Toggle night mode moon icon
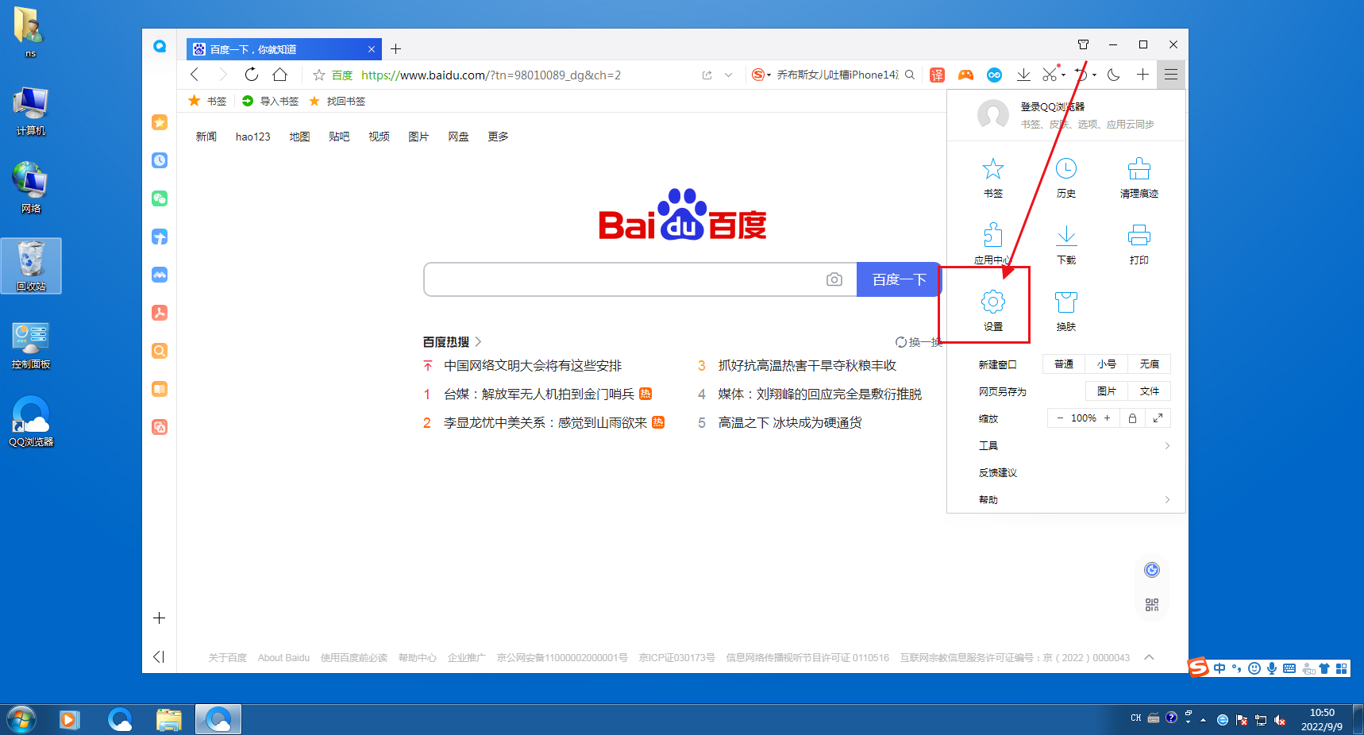 (1114, 75)
